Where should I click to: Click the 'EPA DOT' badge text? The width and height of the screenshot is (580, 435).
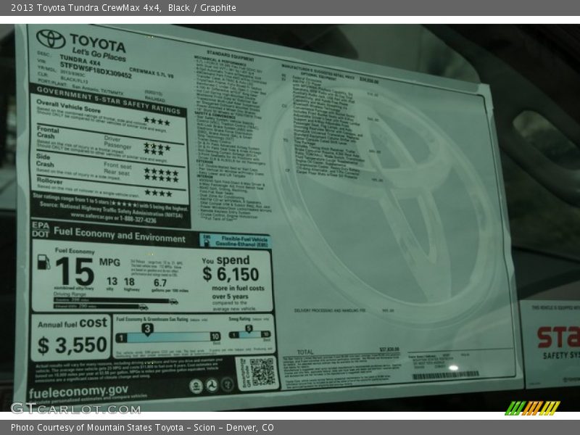tap(41, 229)
